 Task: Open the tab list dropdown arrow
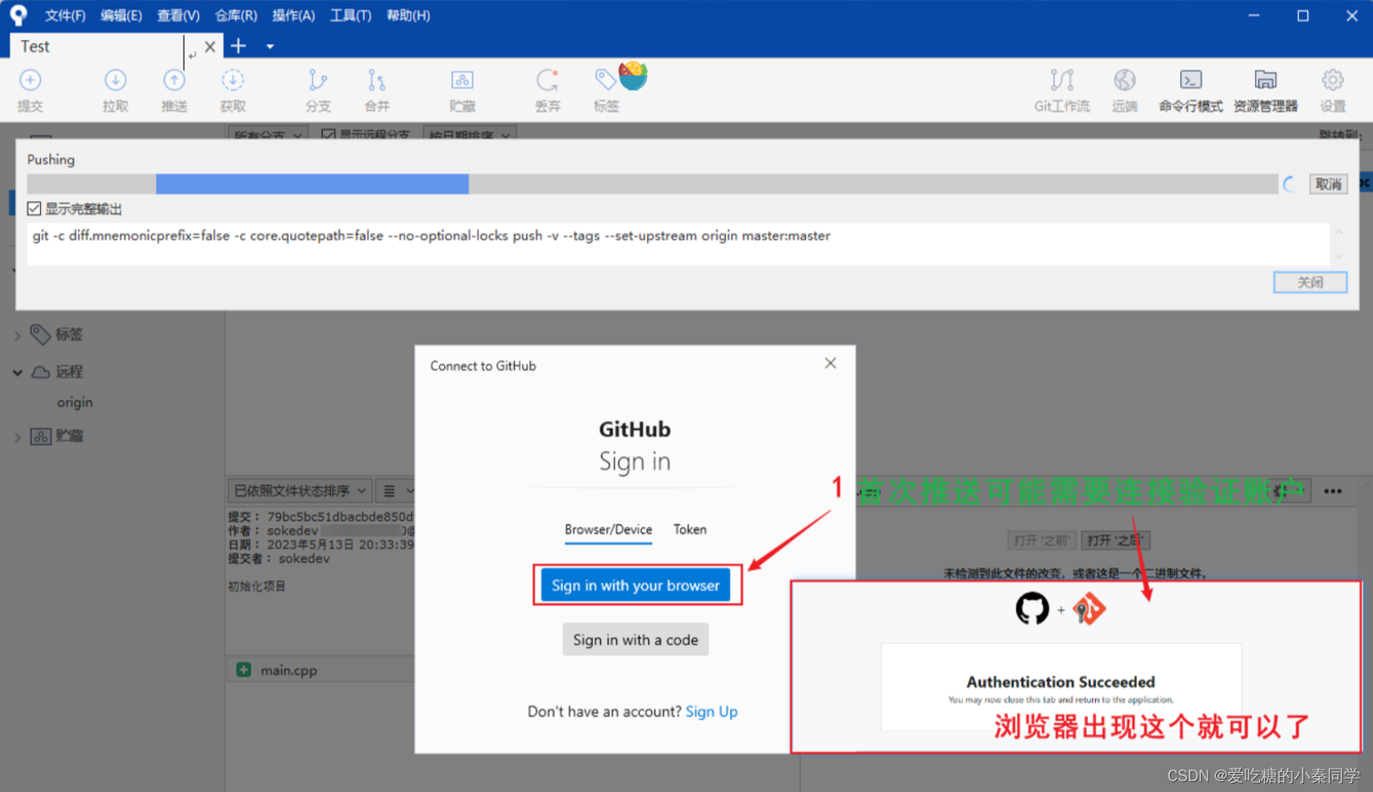(x=270, y=47)
